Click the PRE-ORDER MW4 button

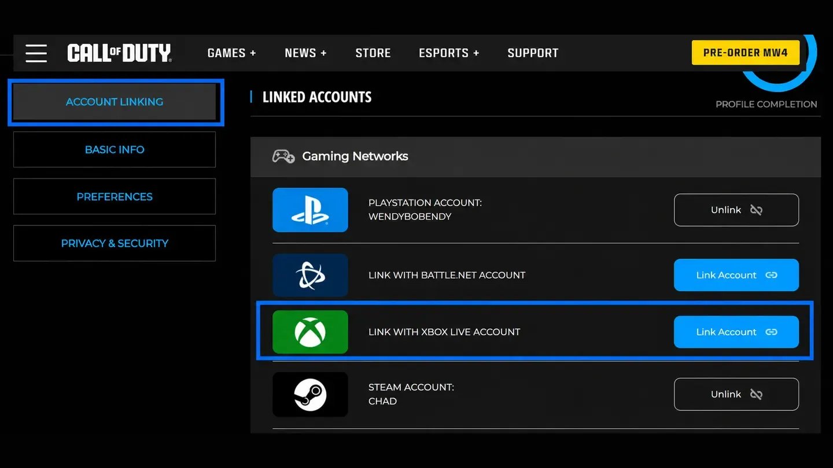[x=745, y=53]
